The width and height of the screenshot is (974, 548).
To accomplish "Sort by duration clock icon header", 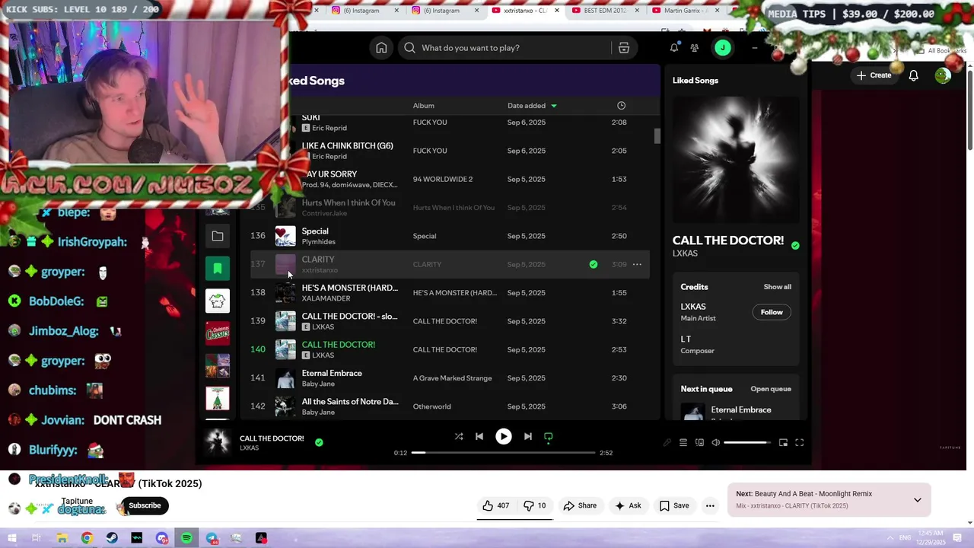I will 621,106.
